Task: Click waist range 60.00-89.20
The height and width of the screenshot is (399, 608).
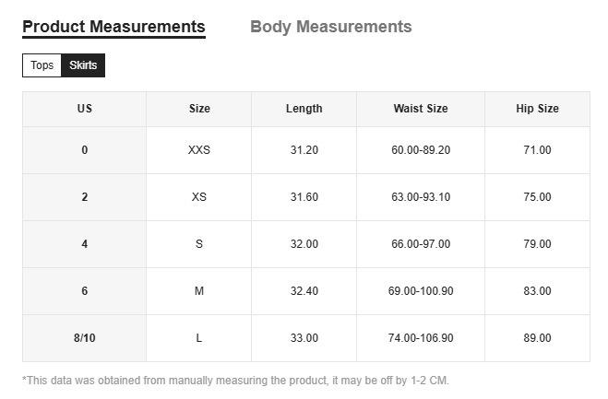Action: click(x=421, y=150)
